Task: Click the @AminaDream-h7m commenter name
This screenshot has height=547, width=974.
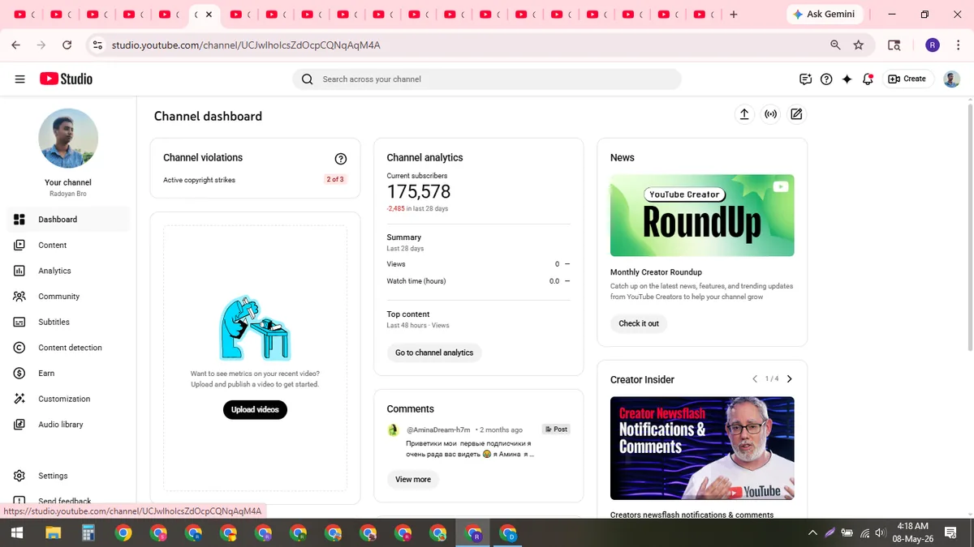Action: (x=438, y=429)
